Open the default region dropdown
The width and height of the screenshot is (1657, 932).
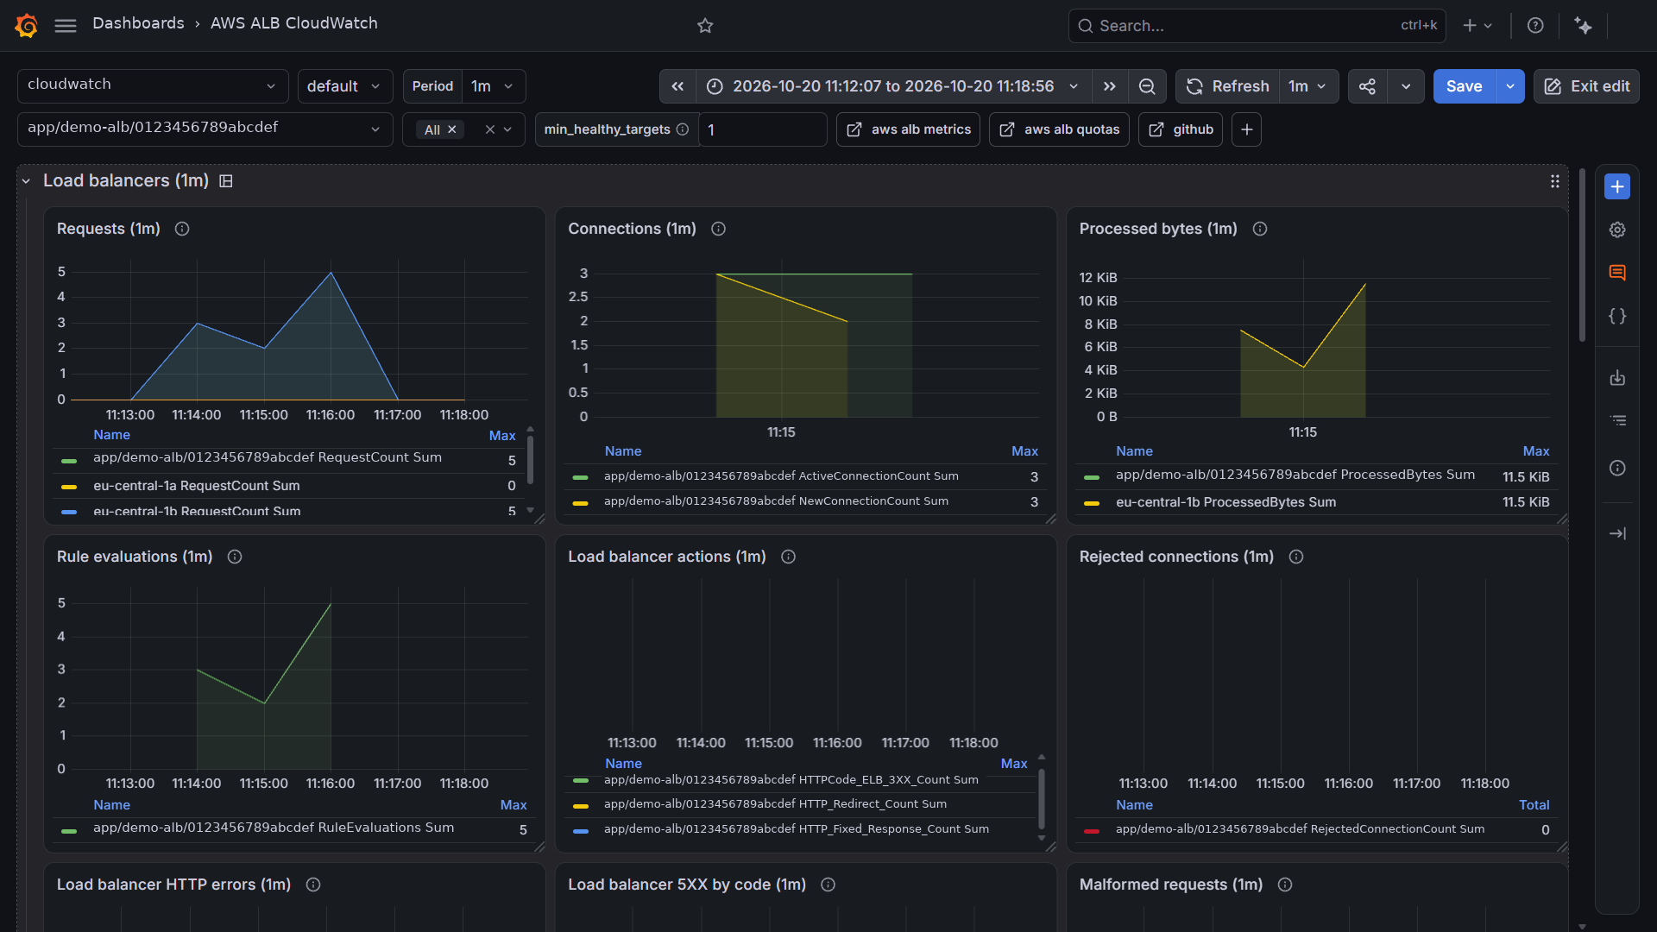[x=345, y=86]
